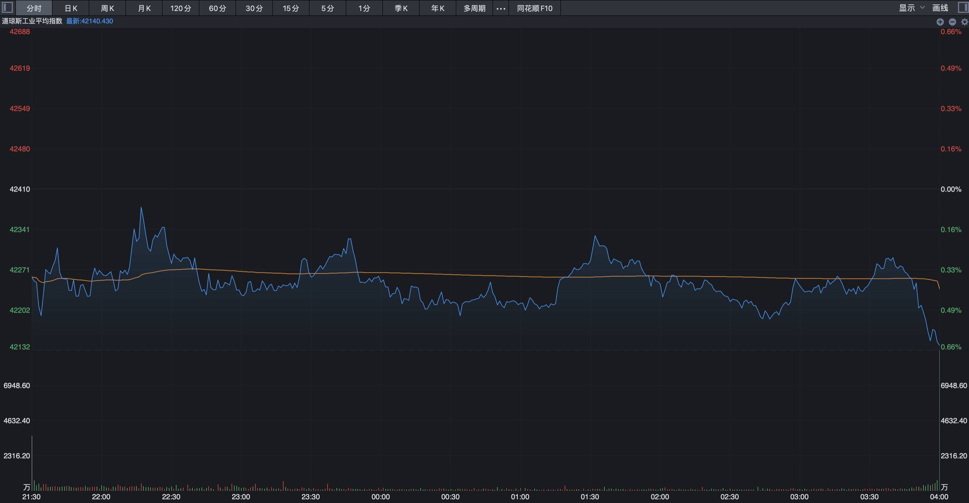
Task: Switch to 周K chart
Action: pos(107,8)
